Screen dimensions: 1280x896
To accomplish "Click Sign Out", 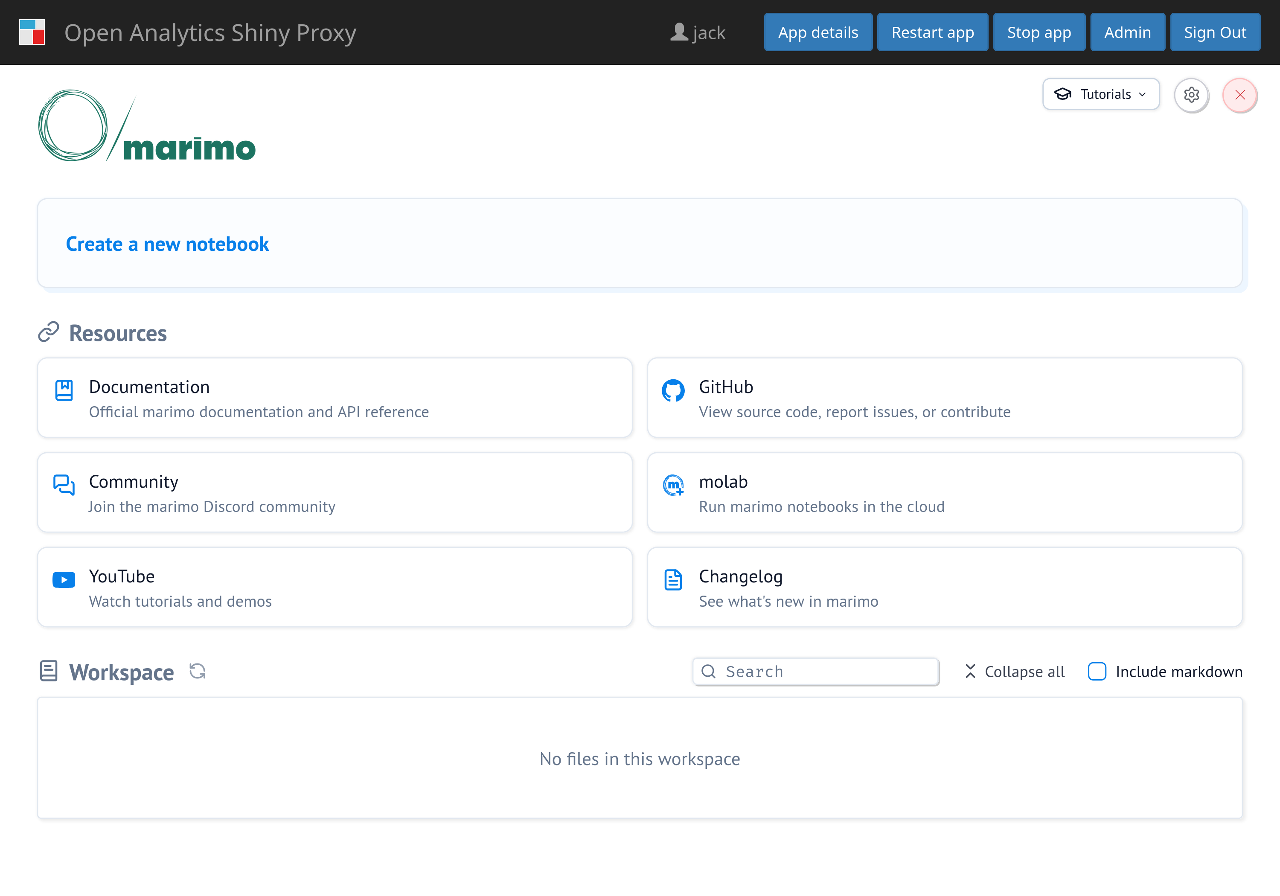I will pos(1215,32).
